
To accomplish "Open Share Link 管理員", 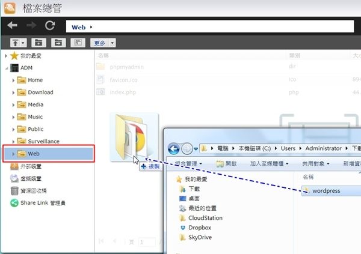I will [x=38, y=203].
